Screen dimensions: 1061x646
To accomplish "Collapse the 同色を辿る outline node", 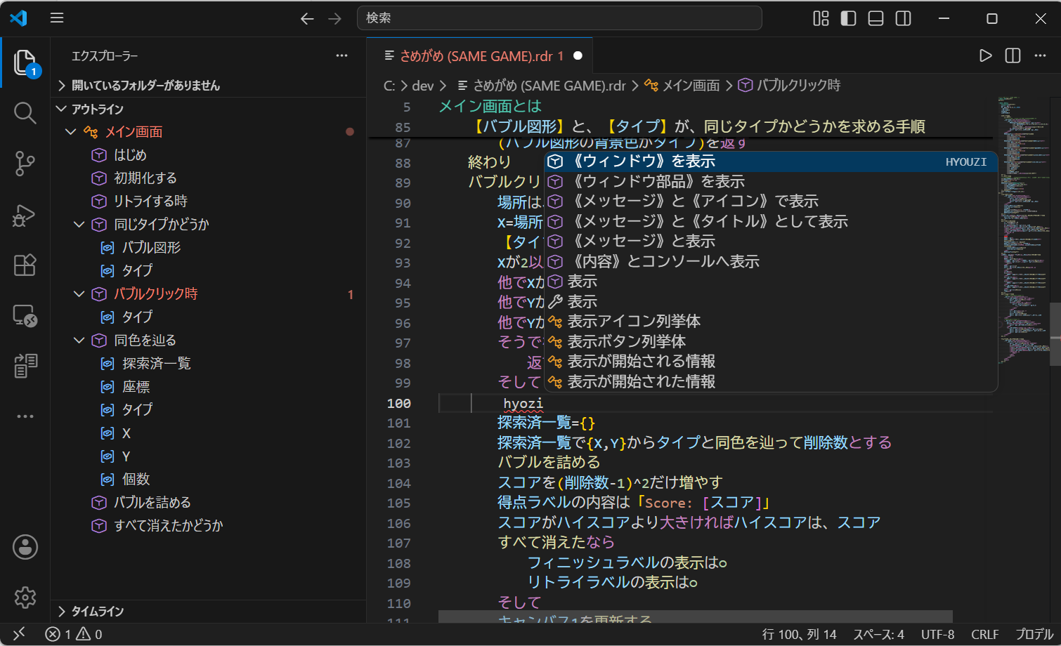I will 79,340.
